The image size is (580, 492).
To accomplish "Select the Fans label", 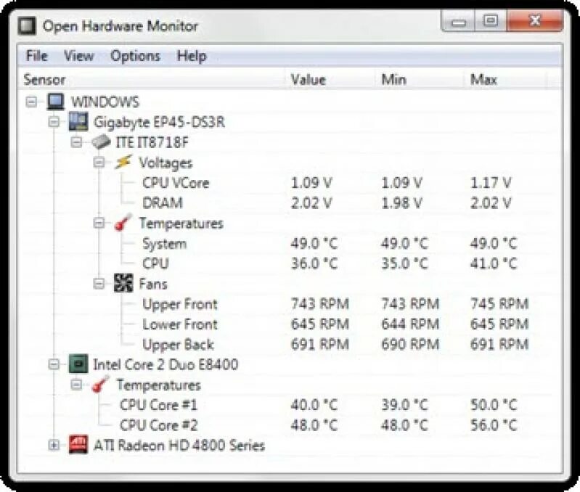I will click(x=153, y=284).
